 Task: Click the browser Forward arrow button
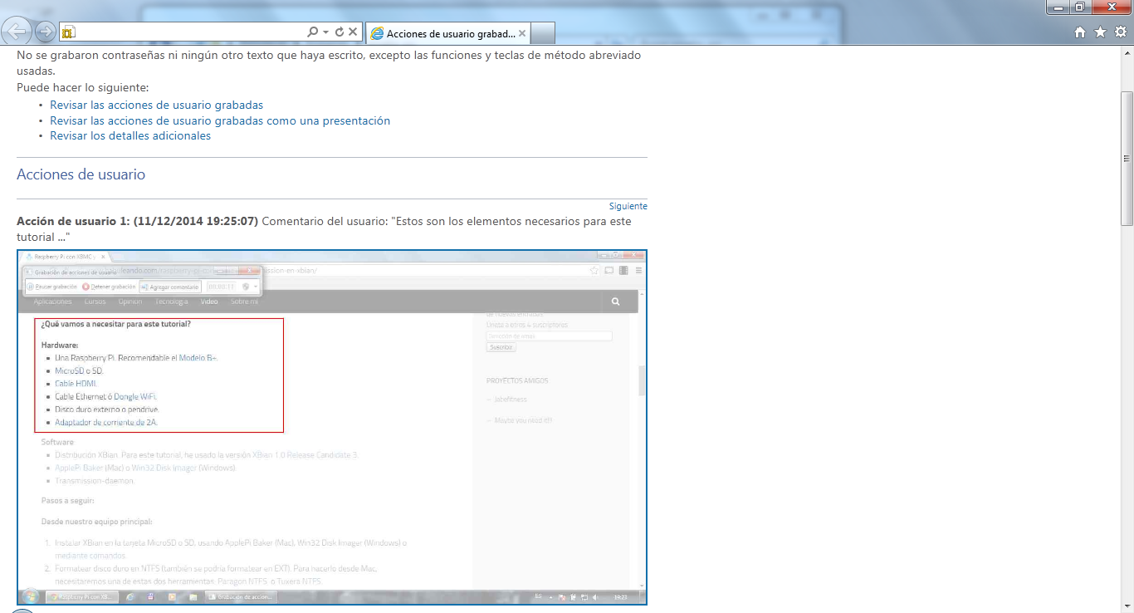pyautogui.click(x=46, y=32)
